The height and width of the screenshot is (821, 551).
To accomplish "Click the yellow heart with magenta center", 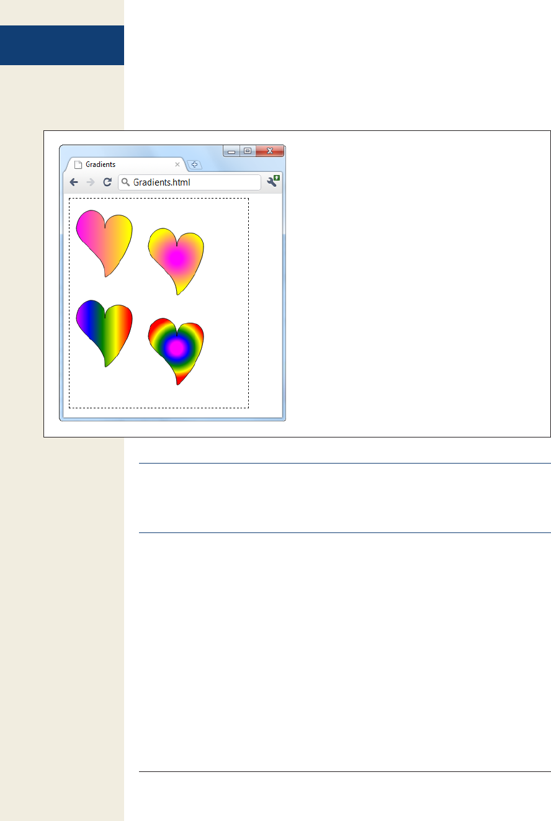I will [176, 261].
